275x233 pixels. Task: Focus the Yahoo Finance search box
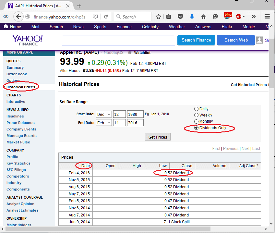point(118,40)
